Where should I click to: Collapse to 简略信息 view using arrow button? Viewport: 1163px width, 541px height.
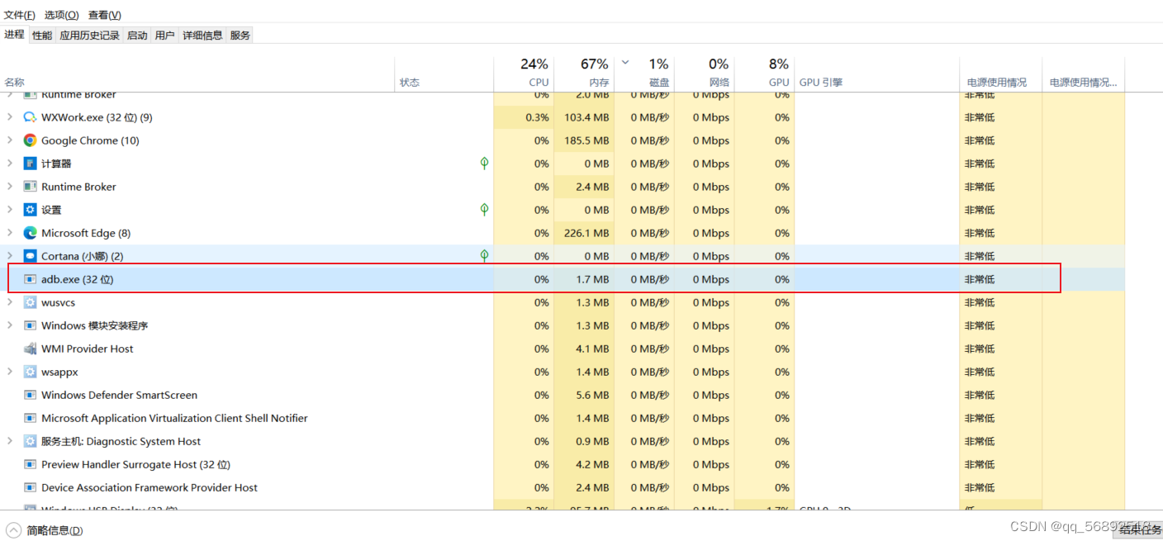pyautogui.click(x=13, y=530)
